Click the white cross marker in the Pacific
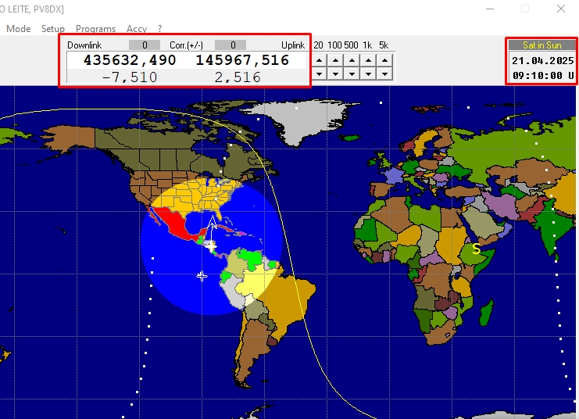Viewport: 579px width, 419px height. (202, 276)
